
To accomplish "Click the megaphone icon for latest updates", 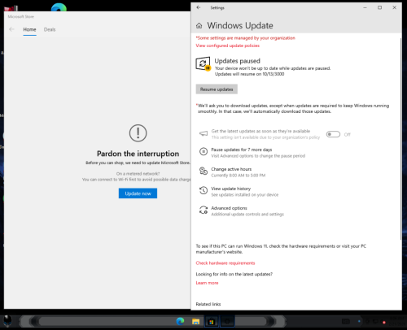I will tap(203, 133).
